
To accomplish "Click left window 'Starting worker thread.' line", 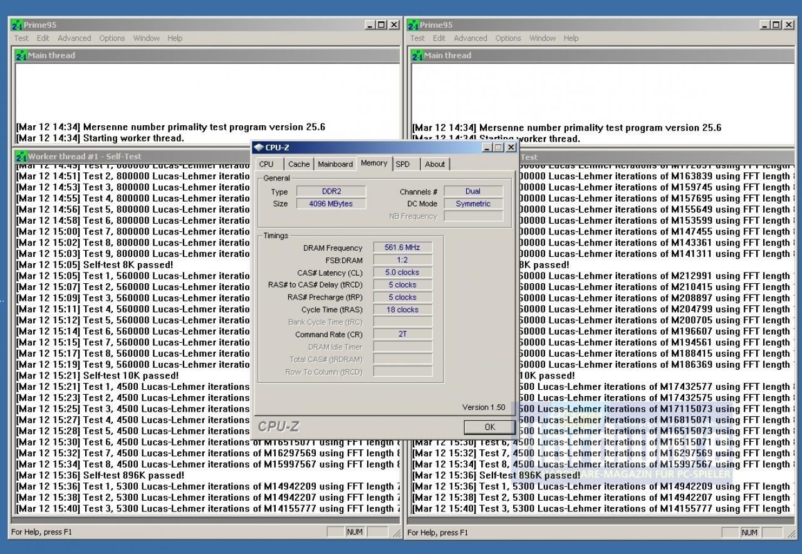I will point(100,138).
